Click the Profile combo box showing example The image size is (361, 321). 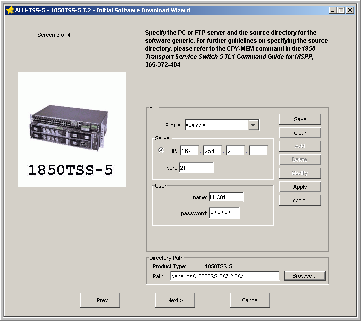coord(222,125)
